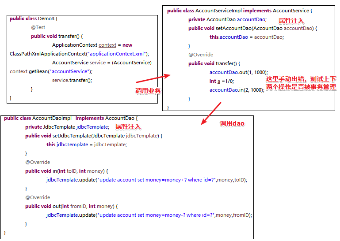
Task: Select the "service.transfer();" call
Action: (x=72, y=80)
